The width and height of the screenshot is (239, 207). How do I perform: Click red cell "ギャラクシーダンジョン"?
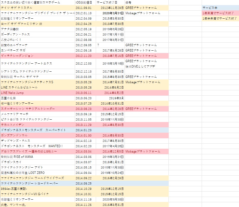click(37, 56)
